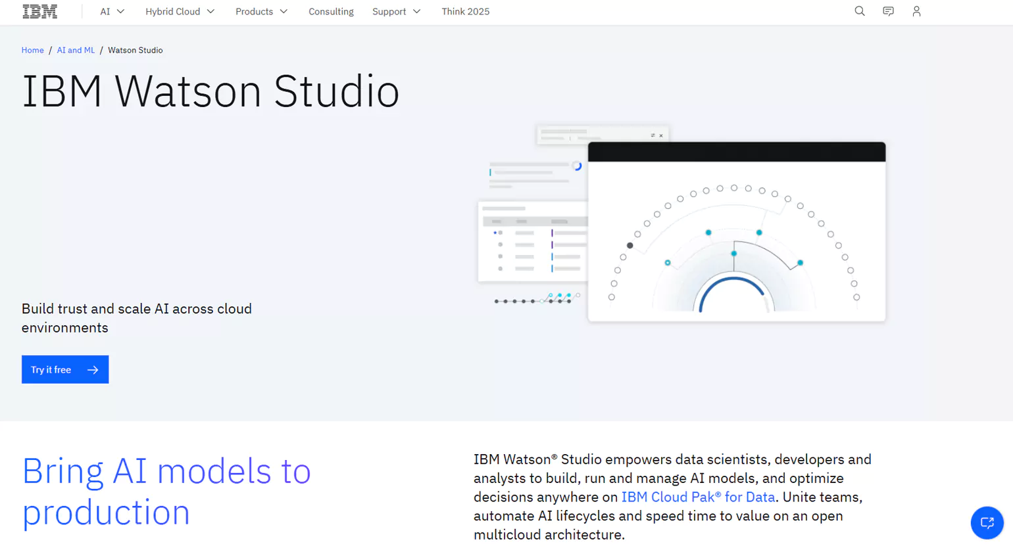Screen dimensions: 1013x552
Task: Click the IBM logo in the header
Action: tap(39, 11)
